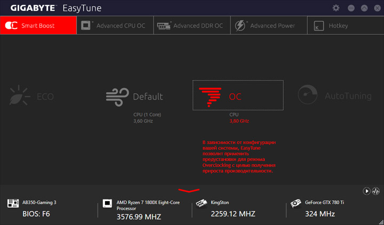Select the OC tornado icon

(210, 97)
